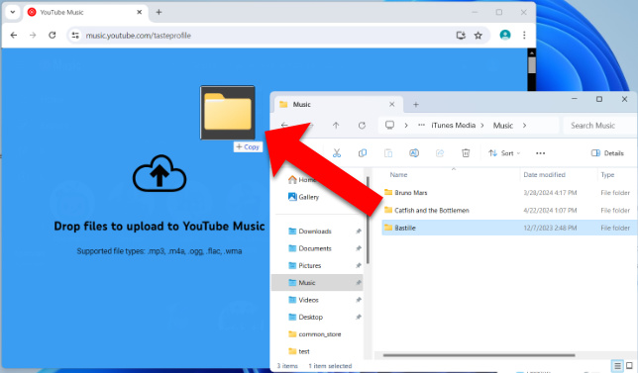Open Music in the navigation pane
Screen dimensions: 638x373
(x=317, y=283)
